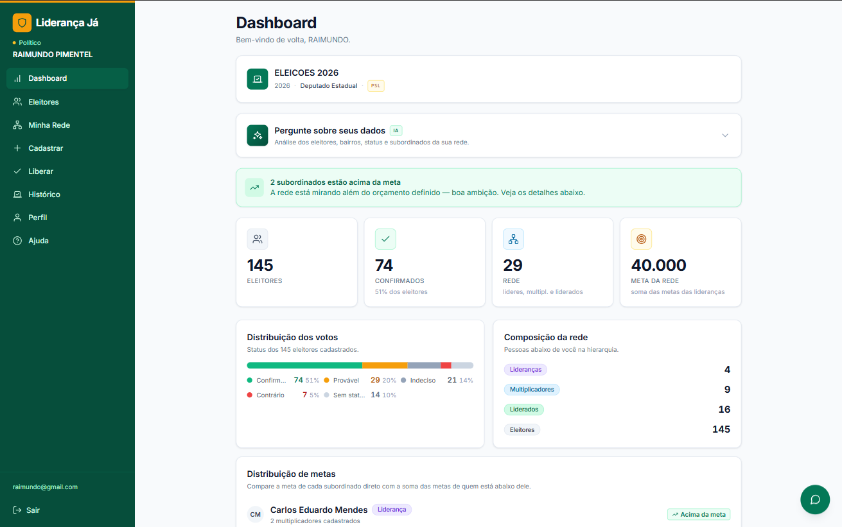Click the green Confirmado segment of votes bar
This screenshot has width=842, height=527.
coord(304,365)
